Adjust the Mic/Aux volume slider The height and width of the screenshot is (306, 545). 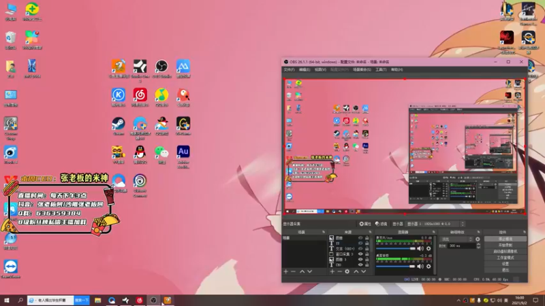[396, 248]
